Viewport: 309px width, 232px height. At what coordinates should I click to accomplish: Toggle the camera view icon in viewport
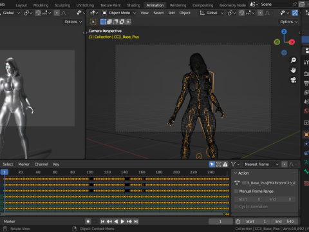point(293,80)
